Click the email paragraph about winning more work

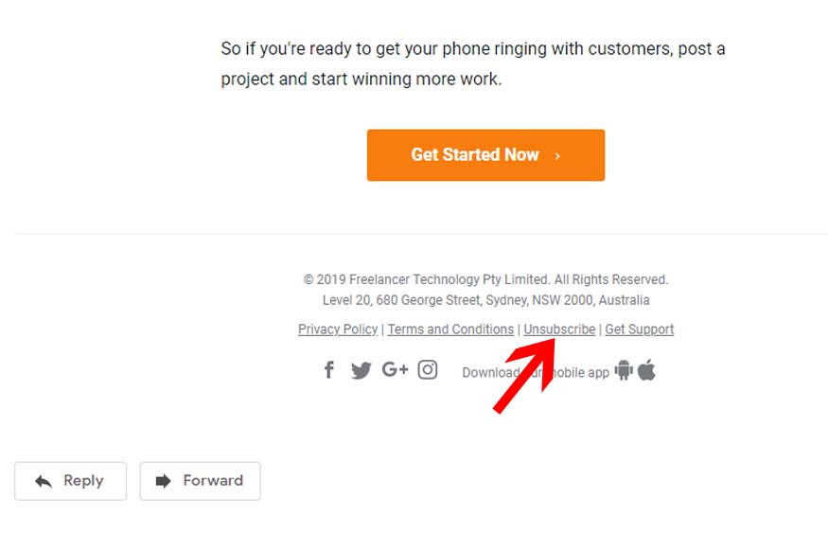pos(472,64)
